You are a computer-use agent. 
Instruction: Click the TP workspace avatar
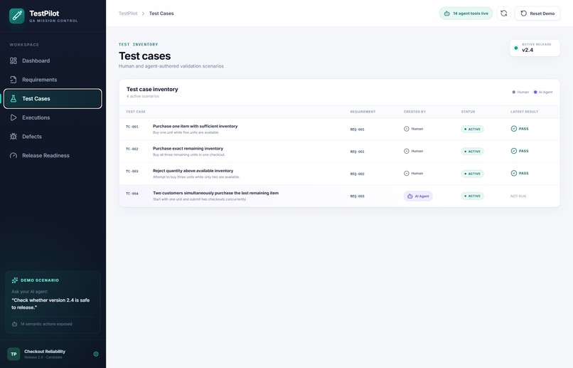[x=14, y=354]
